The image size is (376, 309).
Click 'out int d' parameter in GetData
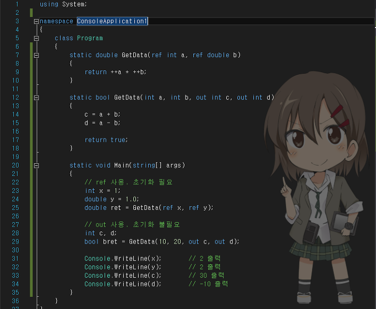[255, 97]
